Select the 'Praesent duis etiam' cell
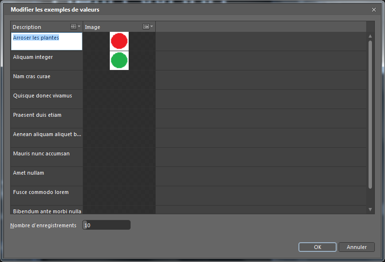Screen dimensions: 385x262 tap(46, 118)
